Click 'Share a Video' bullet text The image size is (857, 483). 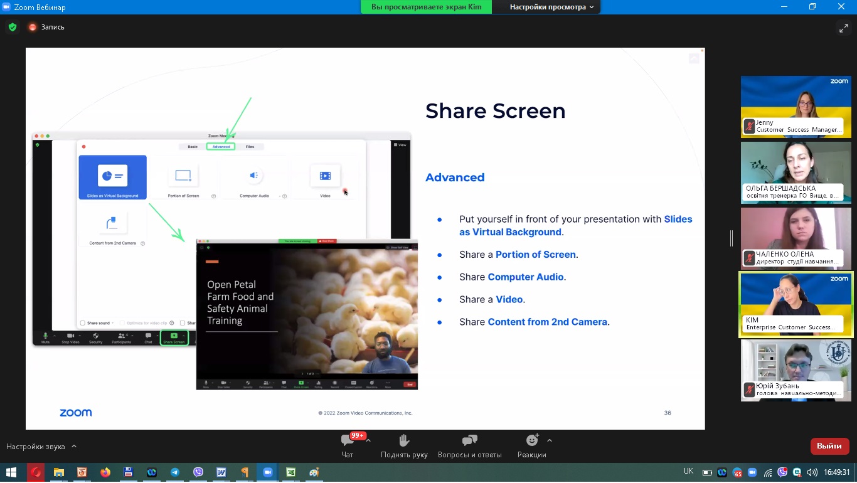point(492,299)
